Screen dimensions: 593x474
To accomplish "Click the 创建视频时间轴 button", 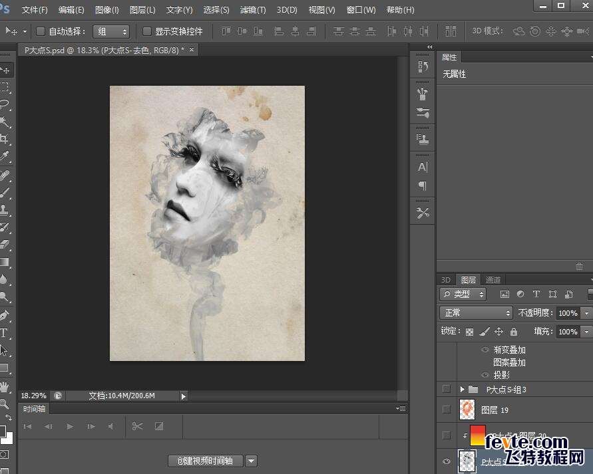I will (x=206, y=461).
